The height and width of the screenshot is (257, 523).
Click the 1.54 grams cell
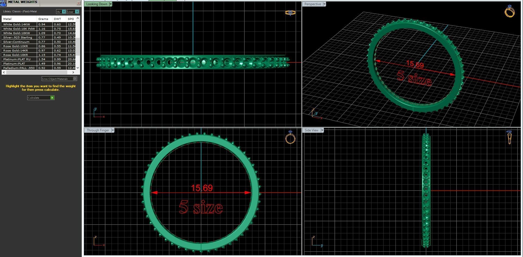[44, 59]
